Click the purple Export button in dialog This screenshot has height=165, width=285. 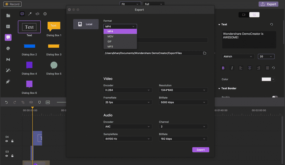click(201, 150)
